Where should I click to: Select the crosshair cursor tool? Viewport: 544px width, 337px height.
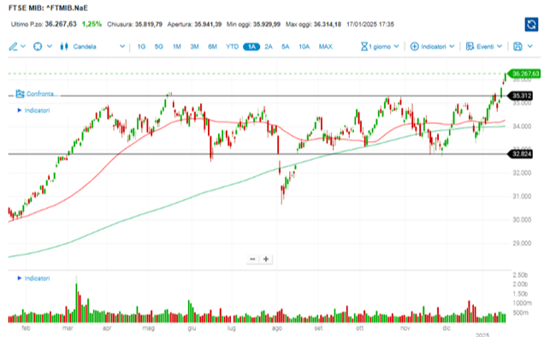click(x=38, y=46)
